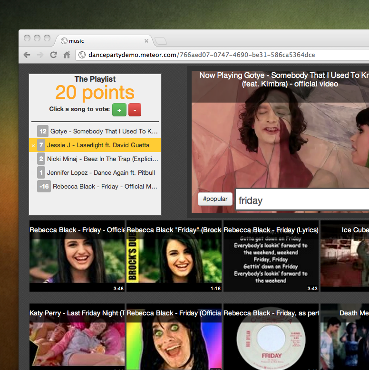The image size is (369, 370).
Task: Go to the browser home page icon
Action: tap(67, 55)
